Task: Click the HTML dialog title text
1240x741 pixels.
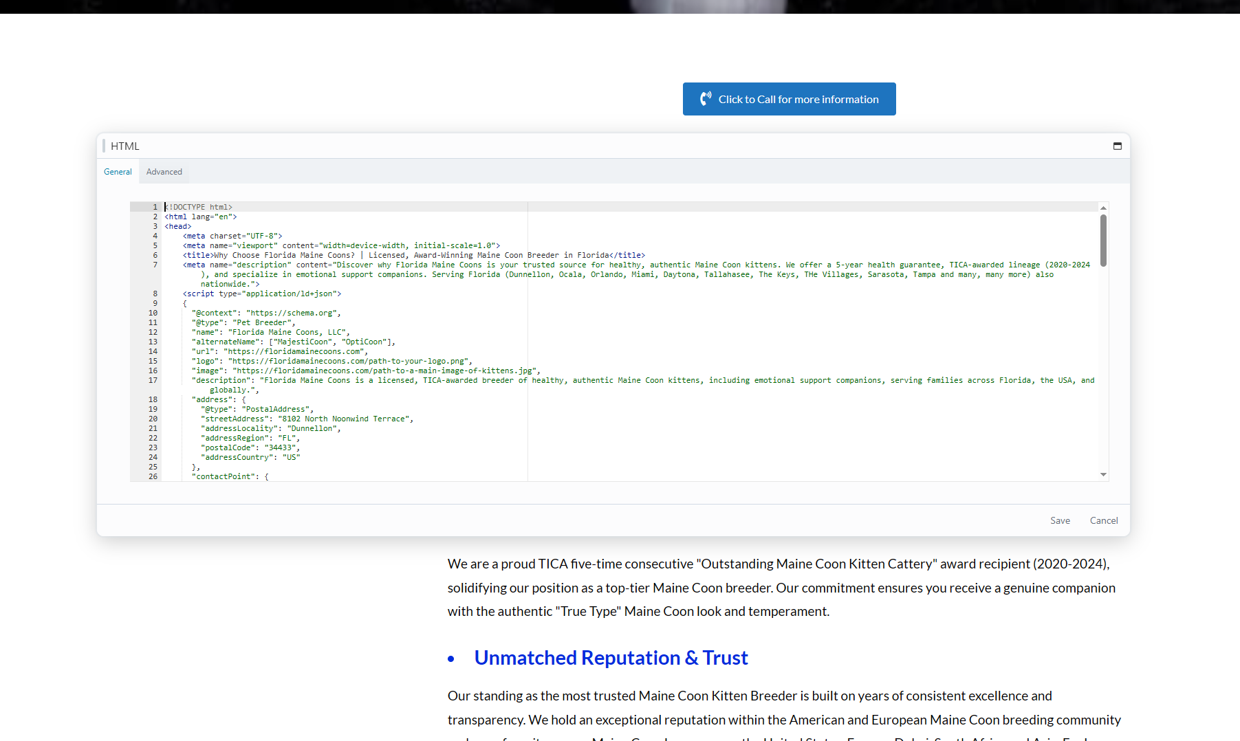Action: [125, 146]
